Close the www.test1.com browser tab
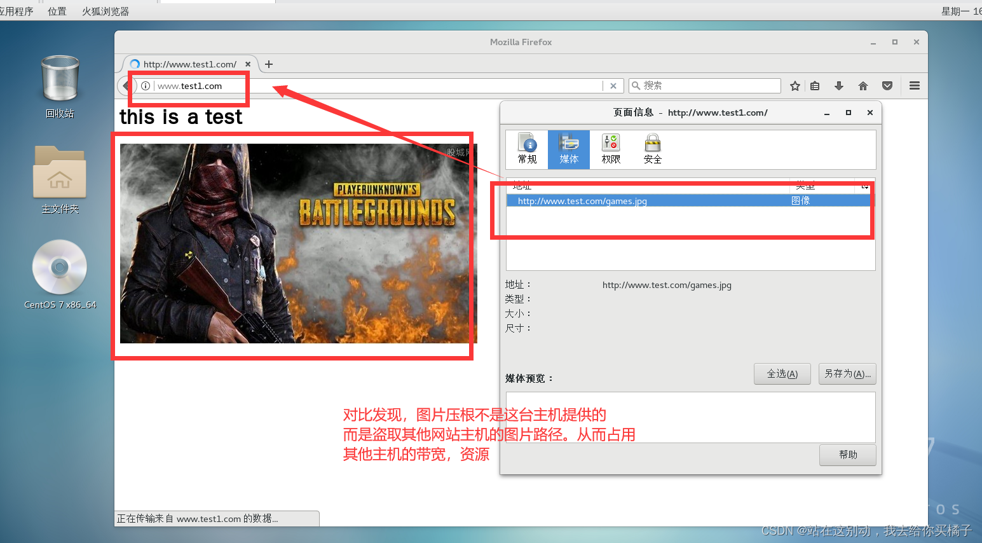The height and width of the screenshot is (543, 982). [248, 64]
